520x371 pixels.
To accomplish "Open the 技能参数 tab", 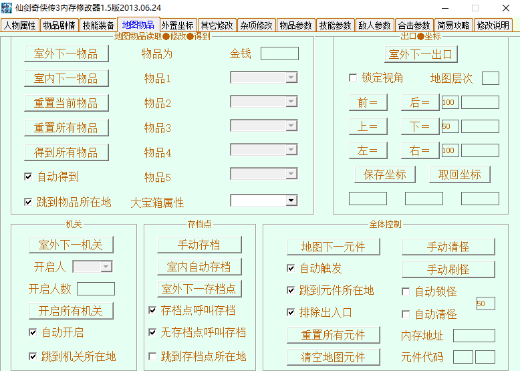I will pos(336,25).
